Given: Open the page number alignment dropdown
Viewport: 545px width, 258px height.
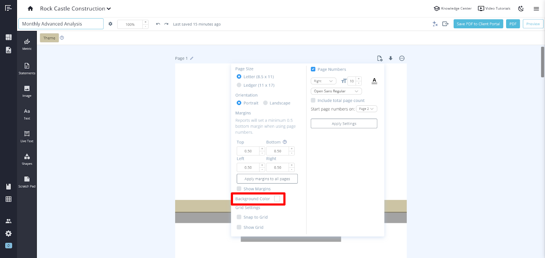Looking at the screenshot, I should (324, 81).
